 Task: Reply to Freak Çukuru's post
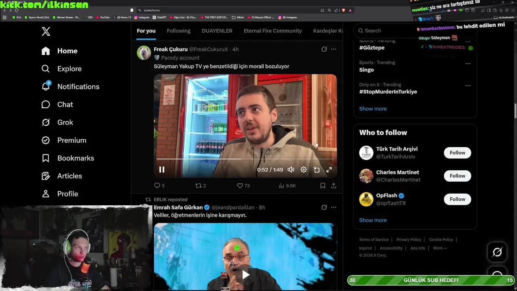point(159,186)
